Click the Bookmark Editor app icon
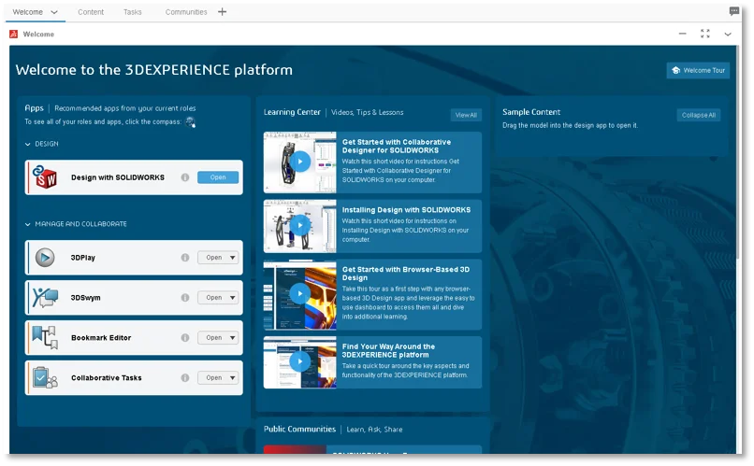The width and height of the screenshot is (754, 466). (44, 338)
